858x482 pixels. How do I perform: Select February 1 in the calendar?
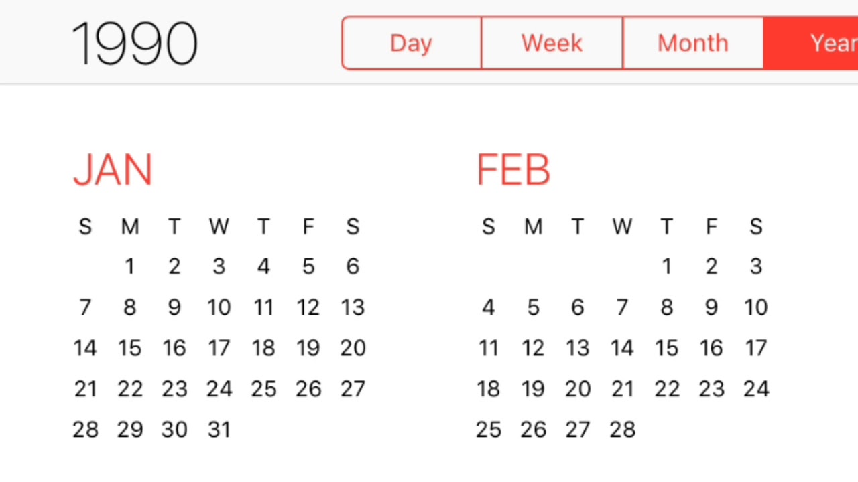point(666,267)
